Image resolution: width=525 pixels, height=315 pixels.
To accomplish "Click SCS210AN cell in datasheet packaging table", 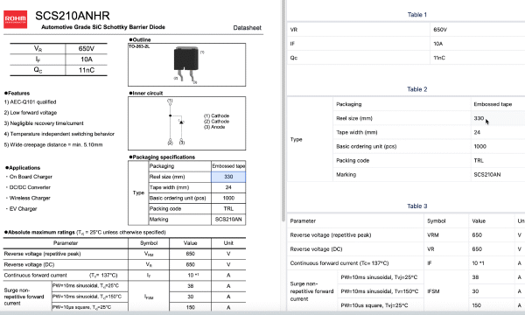I will click(228, 220).
